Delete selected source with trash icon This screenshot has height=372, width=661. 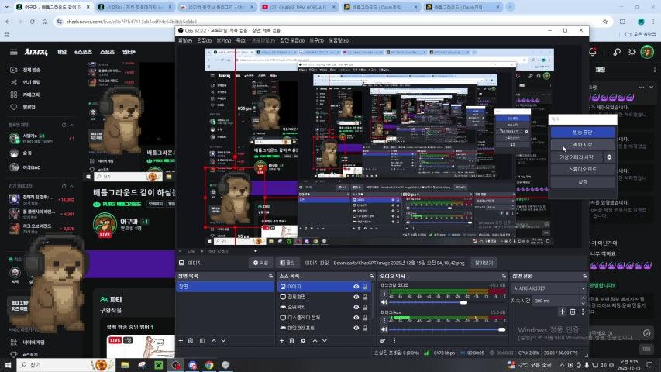291,340
